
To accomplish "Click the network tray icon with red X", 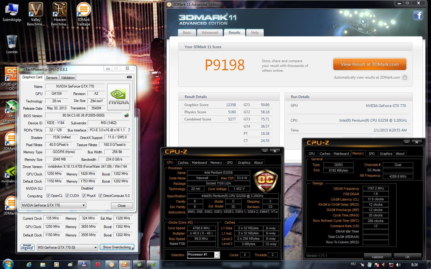I will (391, 265).
